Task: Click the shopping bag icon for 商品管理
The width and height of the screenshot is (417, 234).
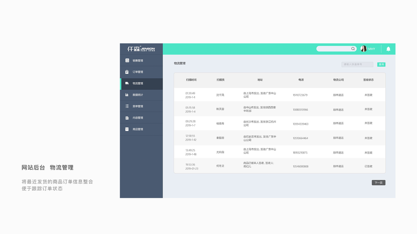Action: pos(127,129)
